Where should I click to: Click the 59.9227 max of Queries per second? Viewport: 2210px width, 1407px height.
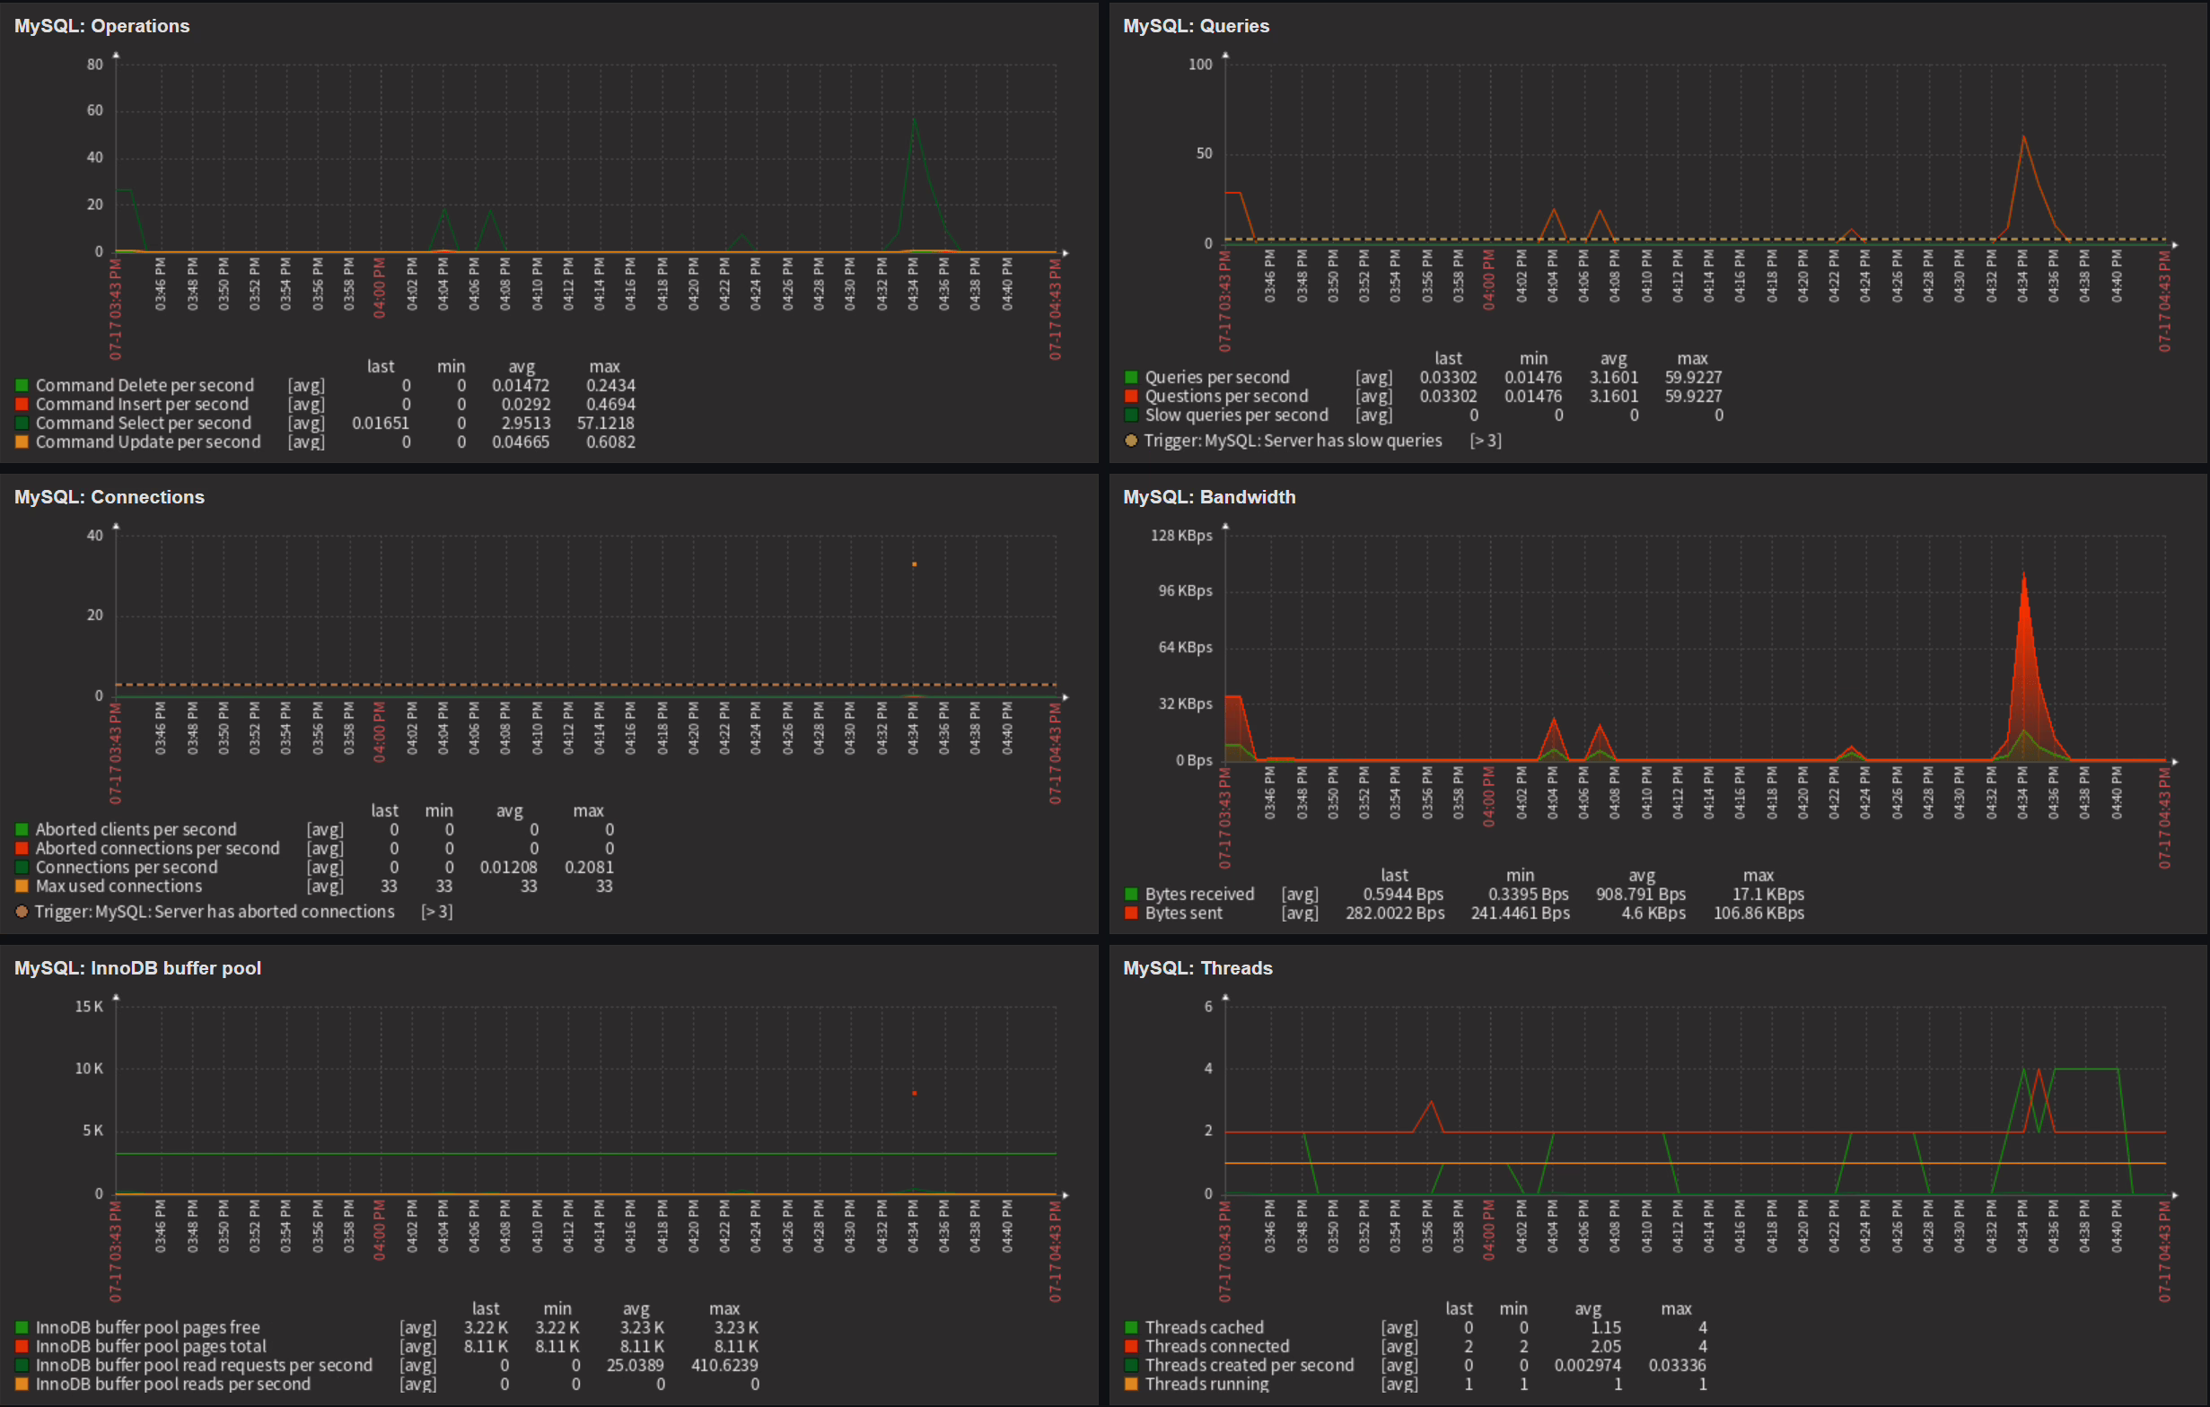[1693, 377]
